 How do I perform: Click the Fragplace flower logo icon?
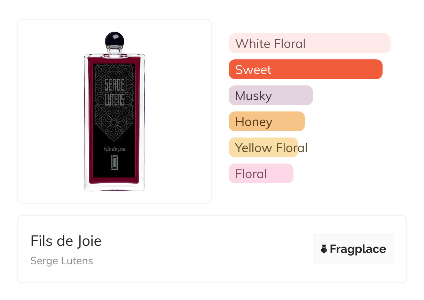coord(324,249)
